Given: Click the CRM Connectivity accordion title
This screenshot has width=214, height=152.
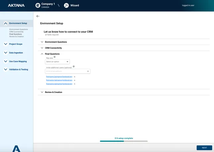Looking at the screenshot, I should point(53,48).
